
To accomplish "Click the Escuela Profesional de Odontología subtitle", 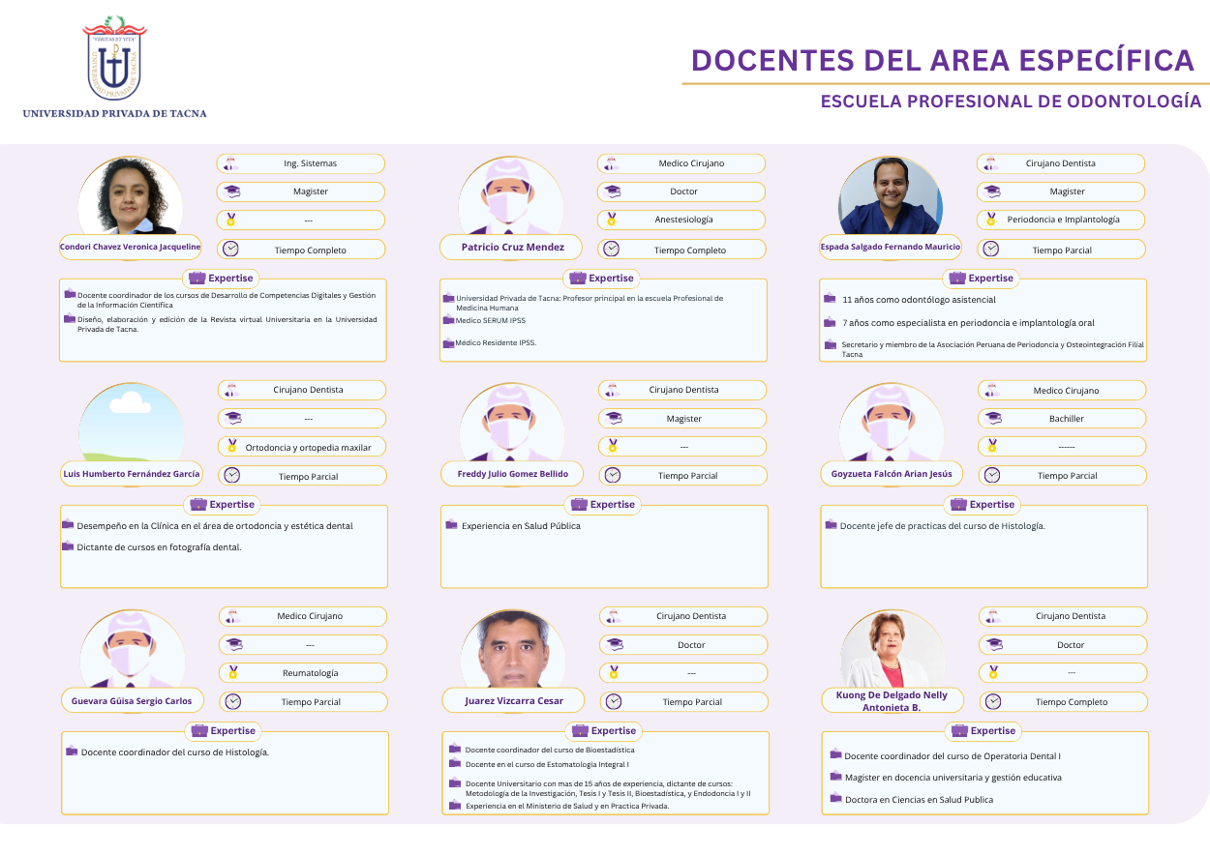I will 1011,102.
